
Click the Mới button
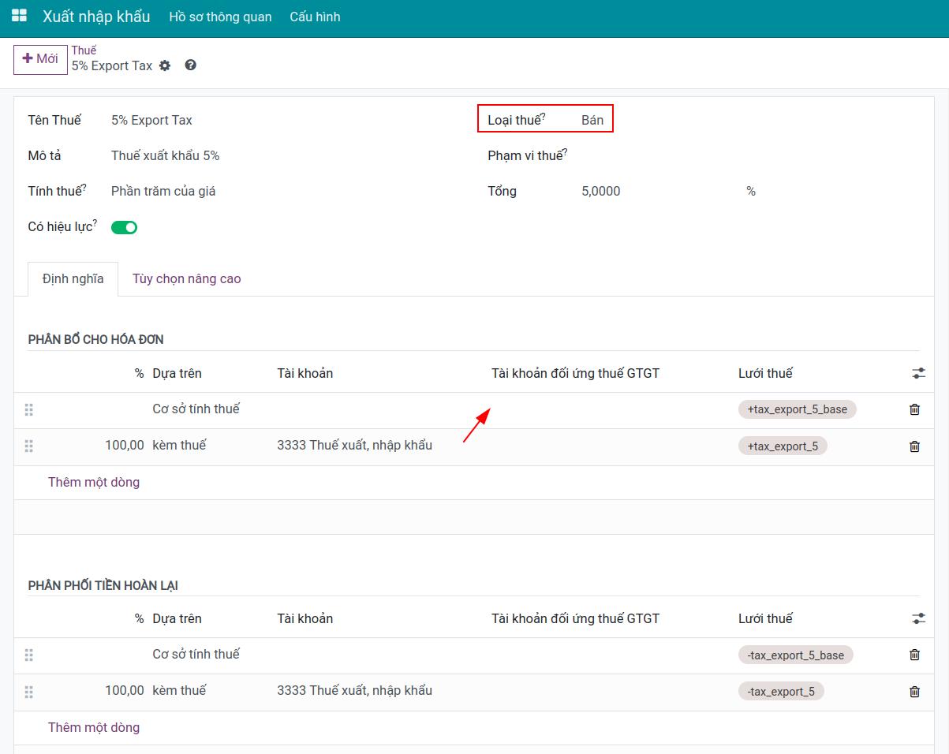coord(40,59)
